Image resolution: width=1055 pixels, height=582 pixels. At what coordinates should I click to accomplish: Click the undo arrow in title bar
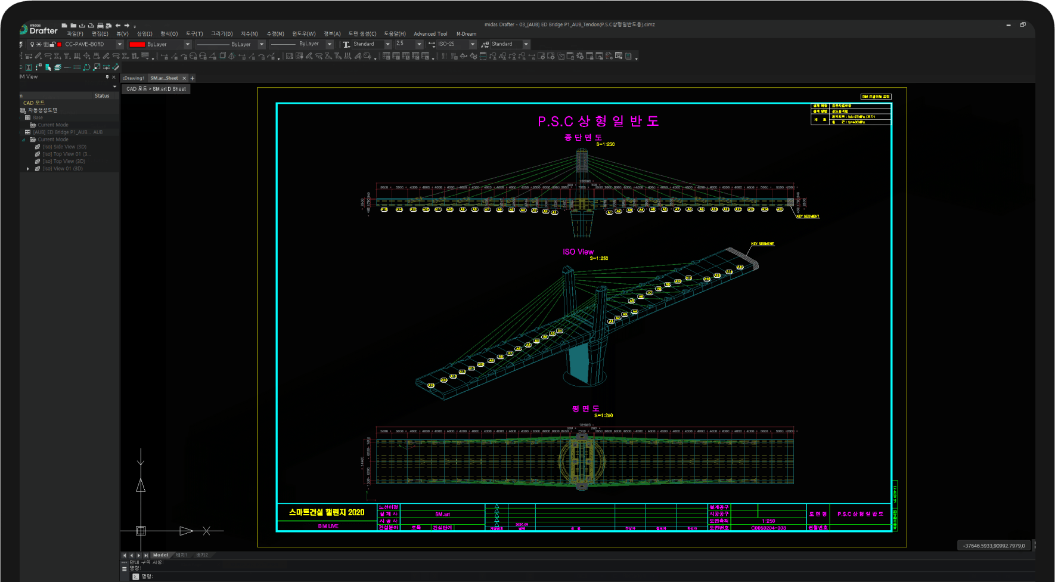click(118, 26)
